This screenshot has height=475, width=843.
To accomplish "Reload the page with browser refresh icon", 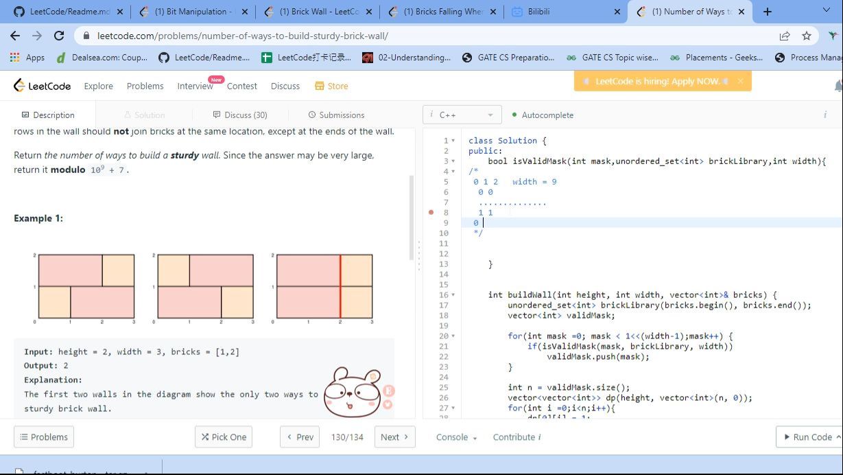I will point(59,36).
